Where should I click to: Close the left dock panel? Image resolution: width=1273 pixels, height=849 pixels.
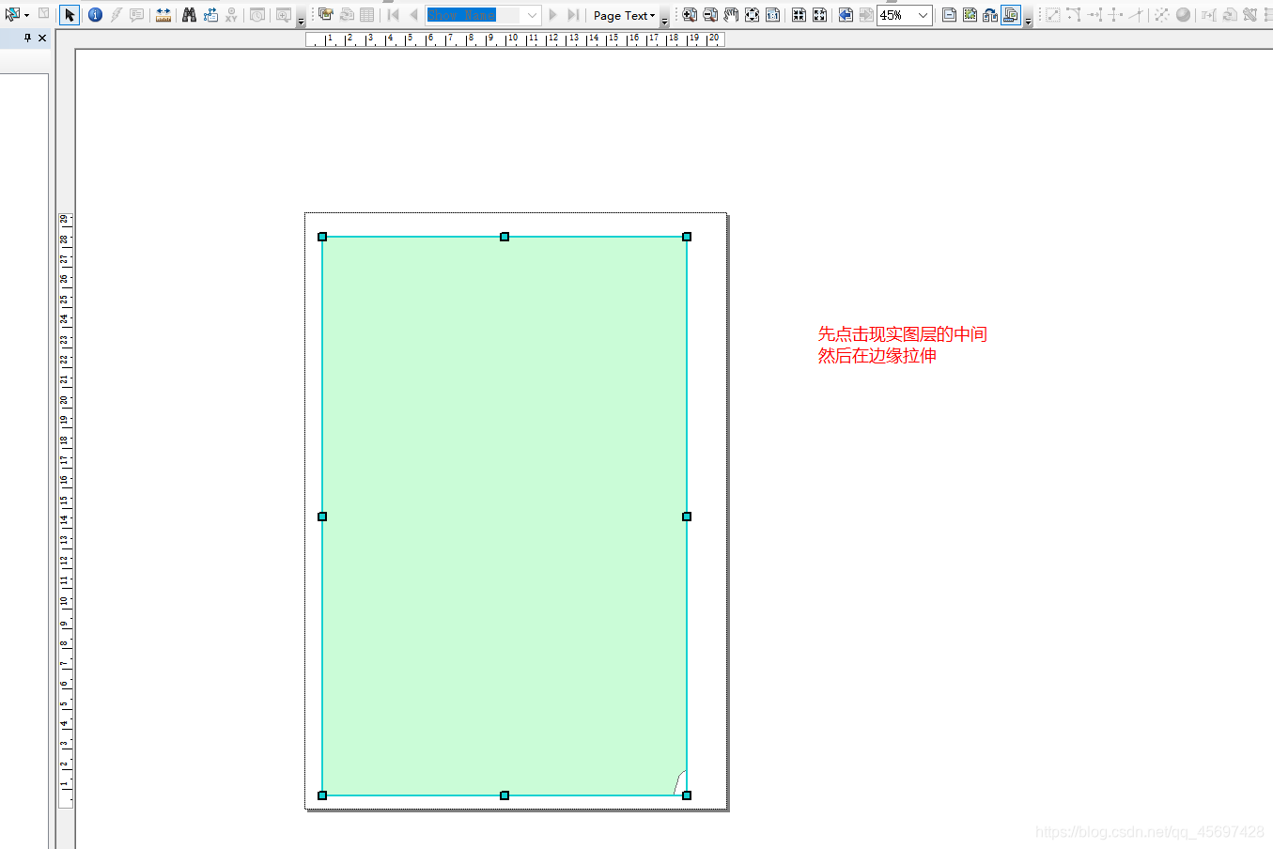pyautogui.click(x=42, y=38)
